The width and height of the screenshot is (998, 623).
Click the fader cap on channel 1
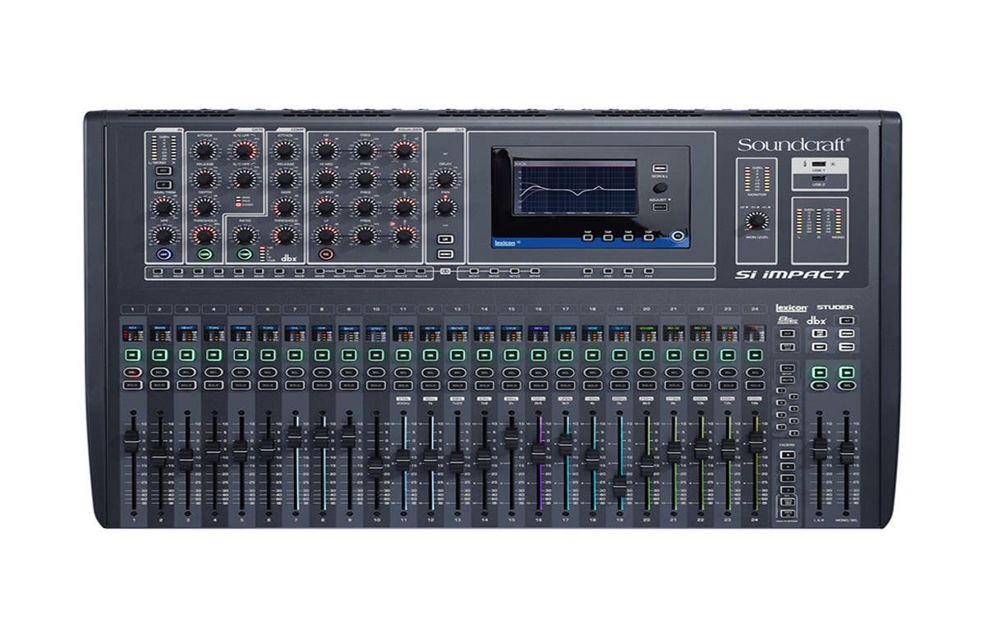tap(131, 442)
